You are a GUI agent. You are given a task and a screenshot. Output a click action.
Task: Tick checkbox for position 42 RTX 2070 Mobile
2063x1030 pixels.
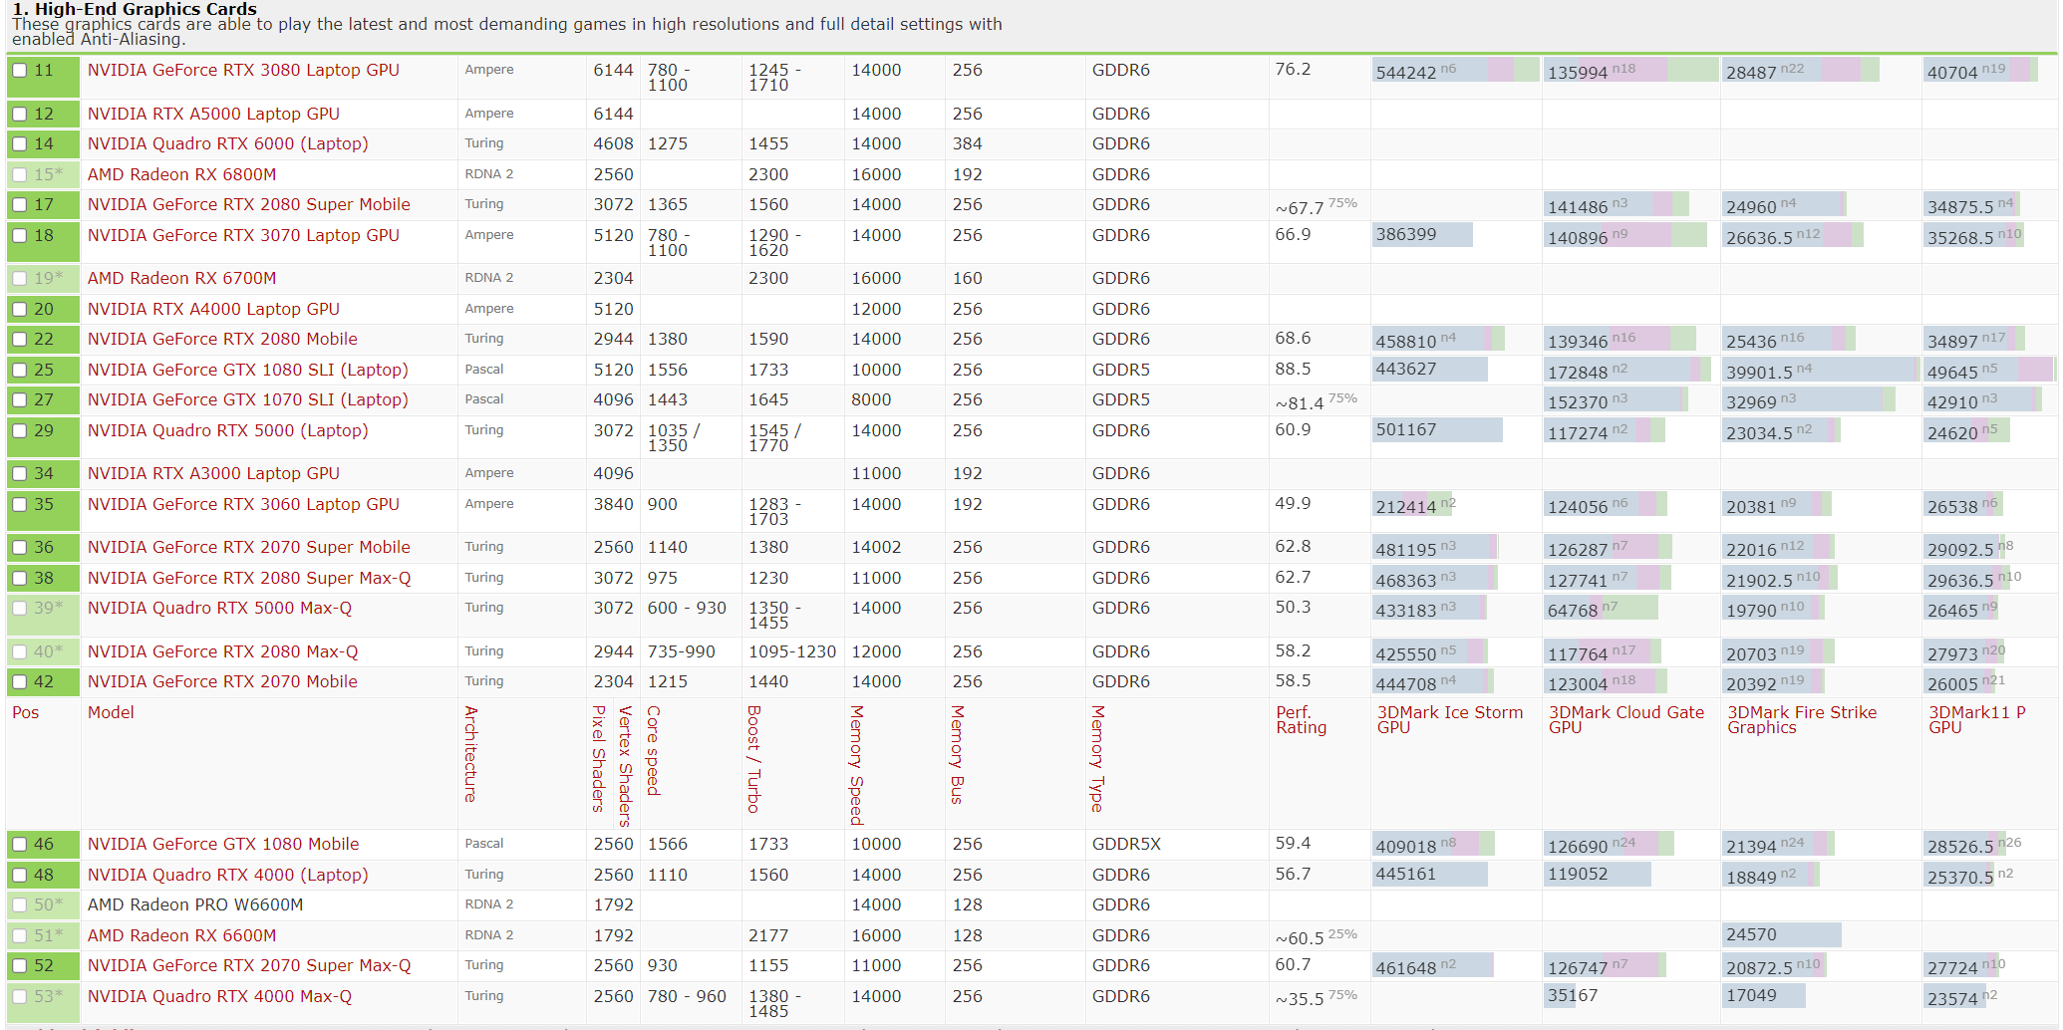pyautogui.click(x=20, y=682)
